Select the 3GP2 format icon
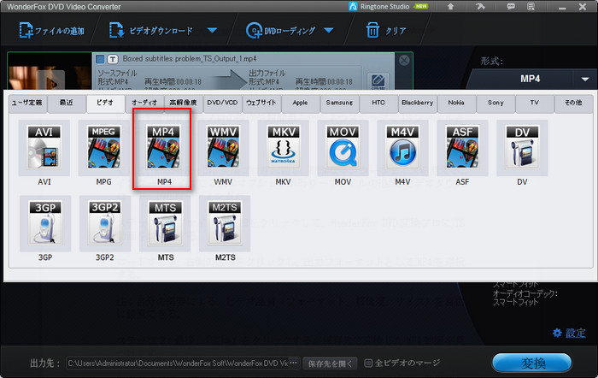598x378 pixels. point(105,224)
